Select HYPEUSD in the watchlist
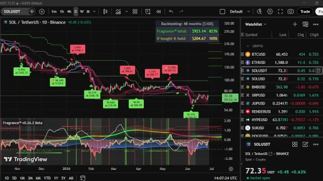Image resolution: width=323 pixels, height=181 pixels. point(282,120)
